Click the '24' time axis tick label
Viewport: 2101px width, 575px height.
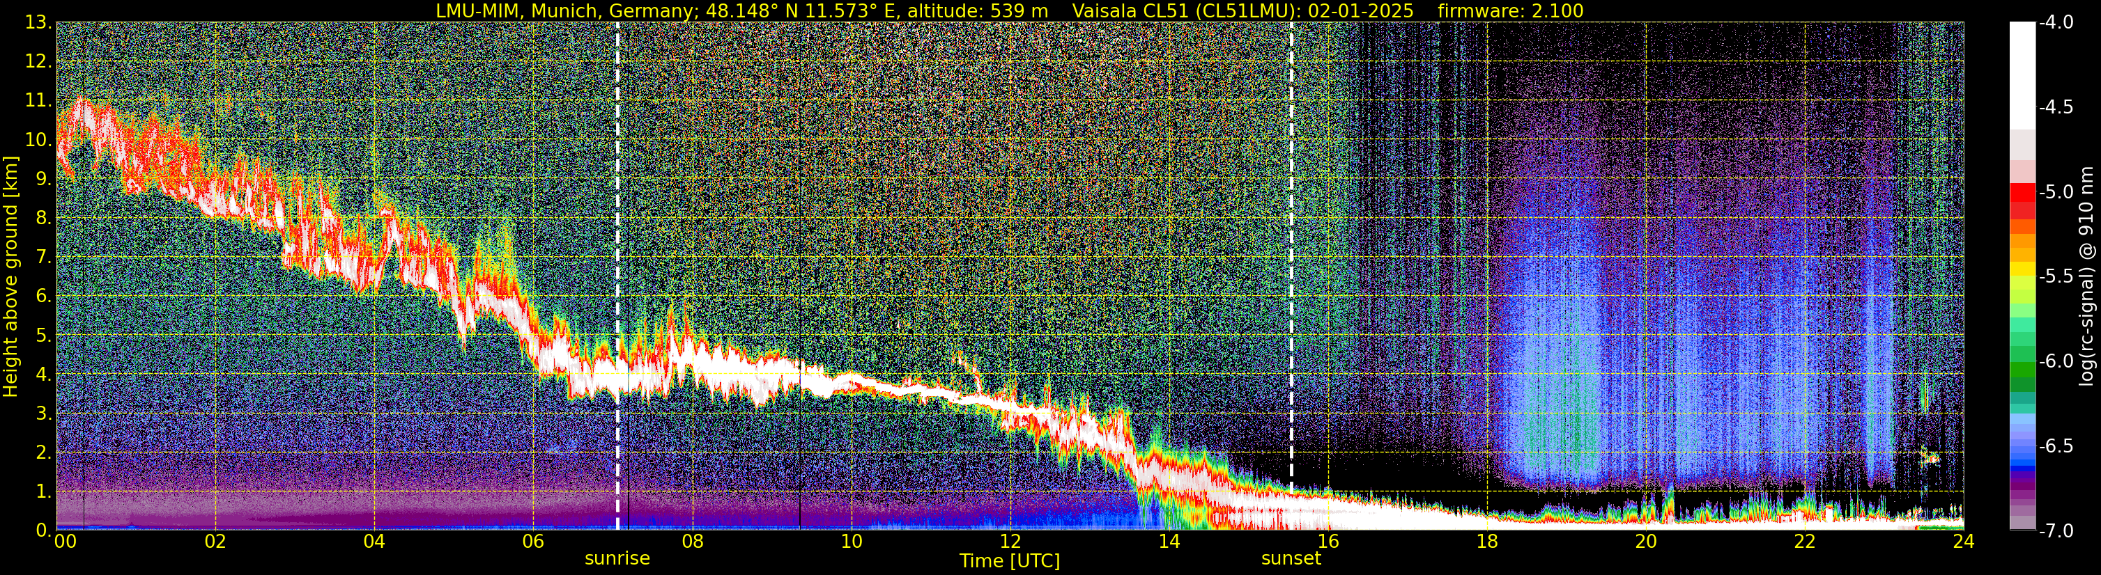click(1963, 542)
